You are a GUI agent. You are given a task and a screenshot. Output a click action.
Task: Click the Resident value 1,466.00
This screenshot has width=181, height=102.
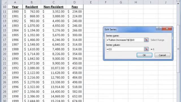[32, 40]
